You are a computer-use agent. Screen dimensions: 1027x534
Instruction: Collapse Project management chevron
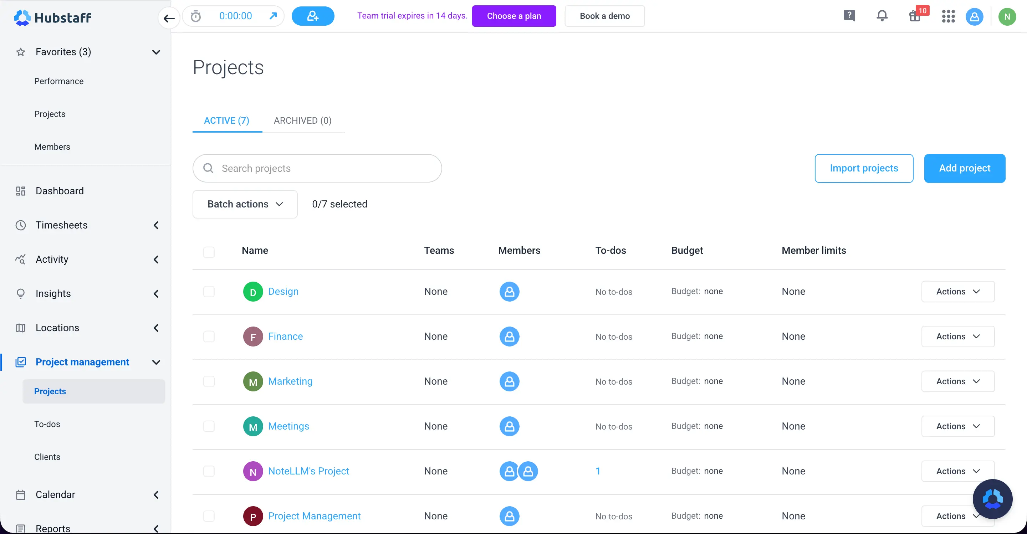[x=156, y=363]
